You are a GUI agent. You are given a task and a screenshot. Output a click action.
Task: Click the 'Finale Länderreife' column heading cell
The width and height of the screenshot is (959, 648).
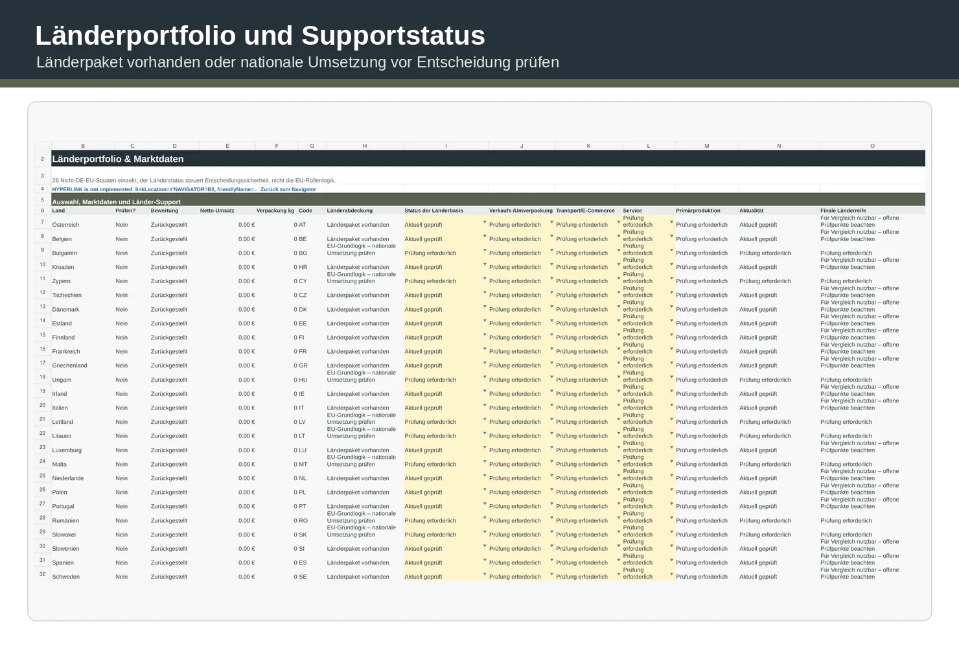point(872,211)
